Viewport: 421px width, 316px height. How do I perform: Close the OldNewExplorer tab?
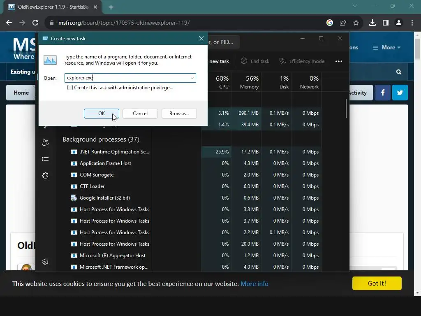95,7
